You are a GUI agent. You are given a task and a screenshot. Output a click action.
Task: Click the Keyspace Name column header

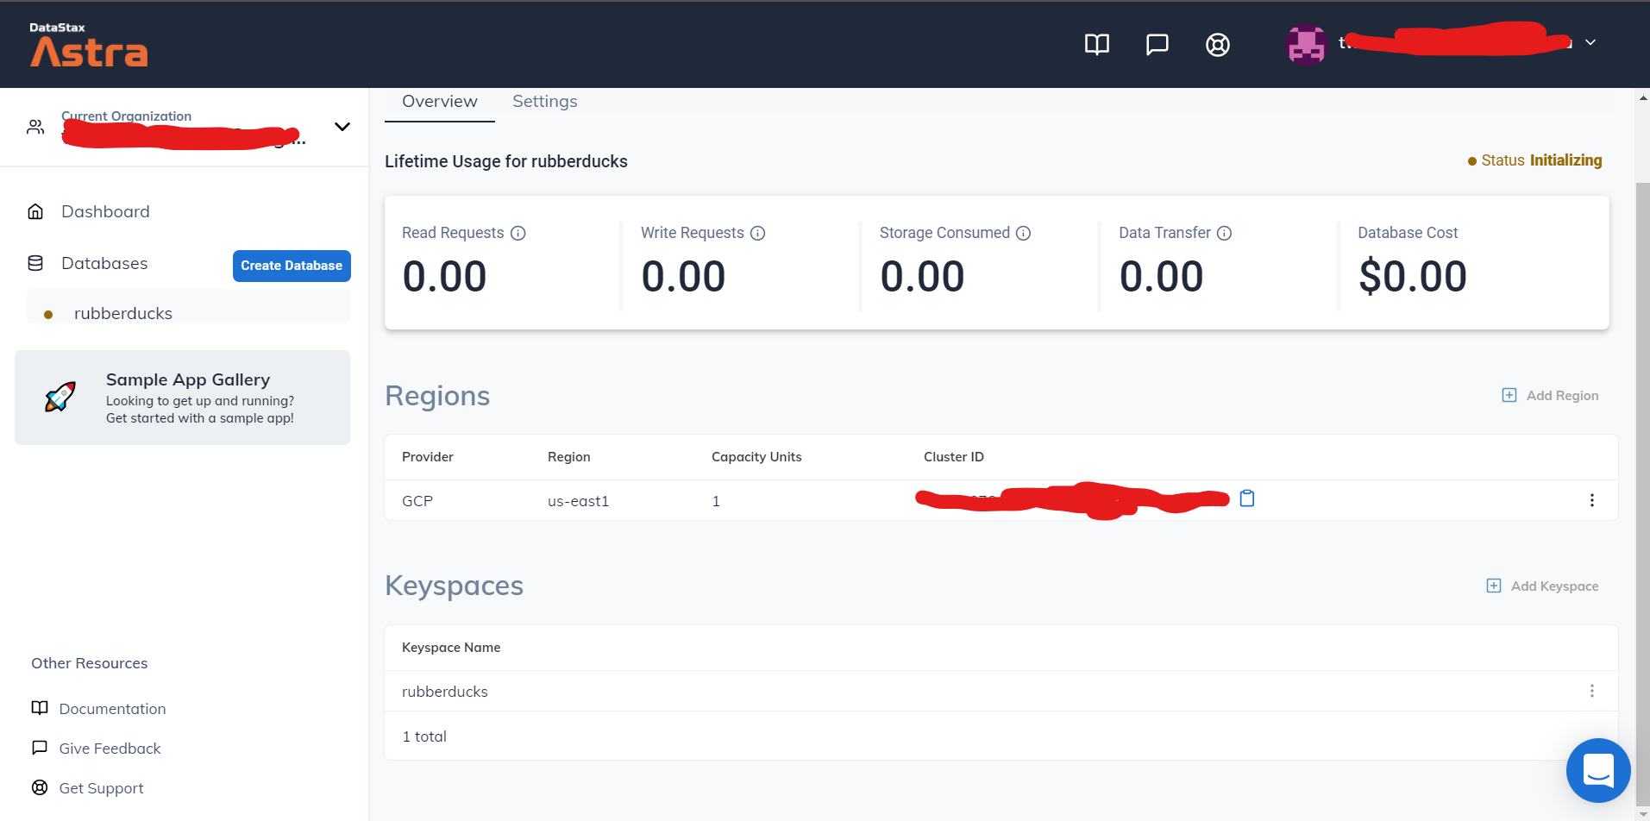pyautogui.click(x=451, y=648)
